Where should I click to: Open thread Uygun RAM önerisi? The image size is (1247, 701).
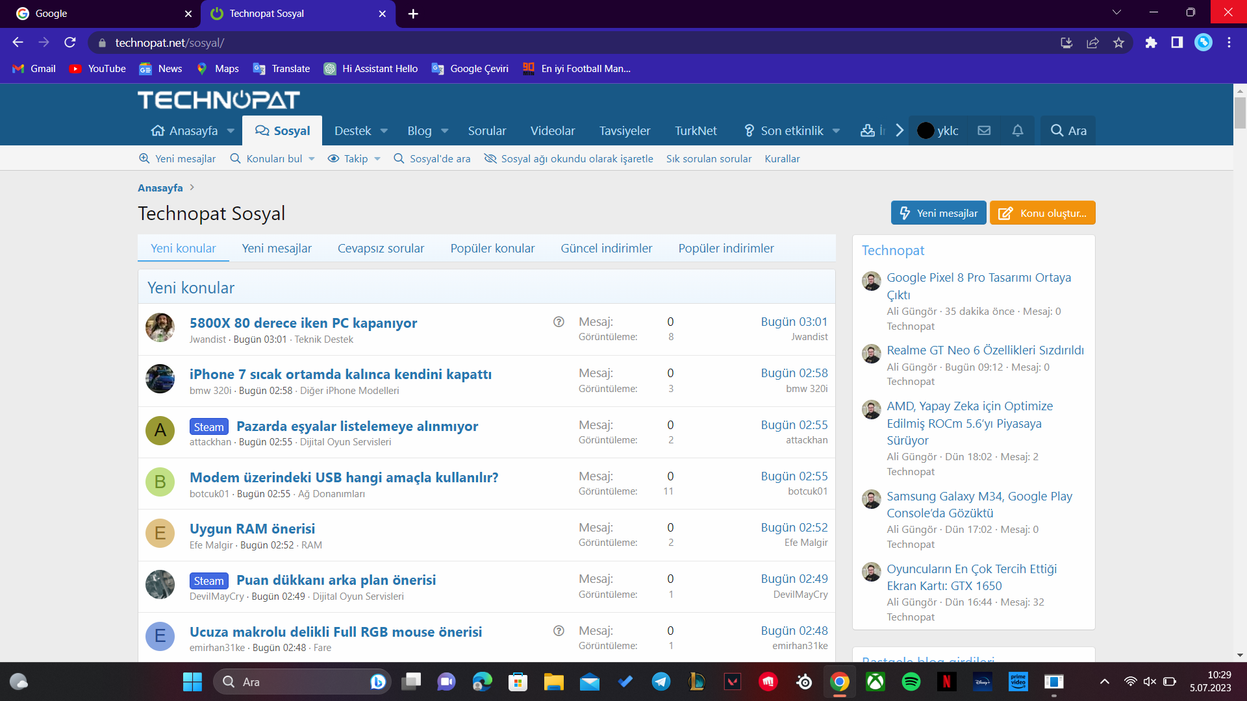click(252, 528)
